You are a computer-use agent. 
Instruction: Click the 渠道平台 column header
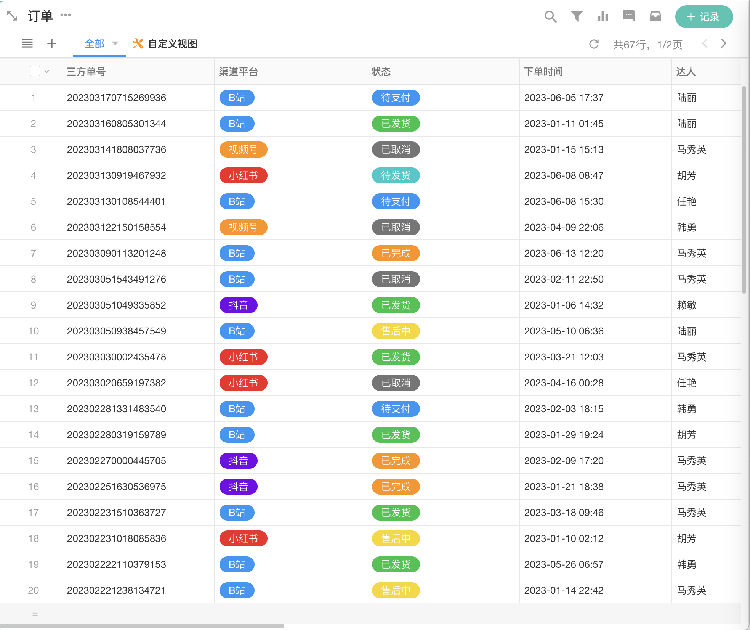click(x=239, y=72)
